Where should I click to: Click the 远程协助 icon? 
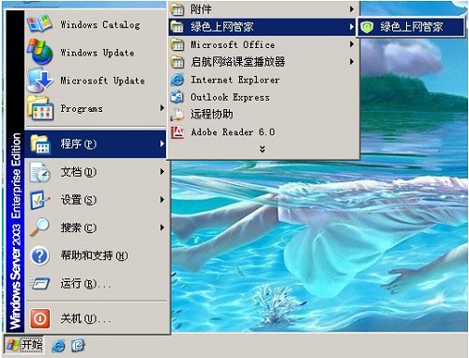click(x=177, y=115)
